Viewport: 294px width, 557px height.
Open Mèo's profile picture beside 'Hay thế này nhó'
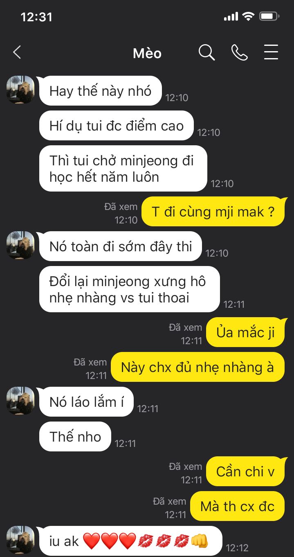tap(20, 90)
